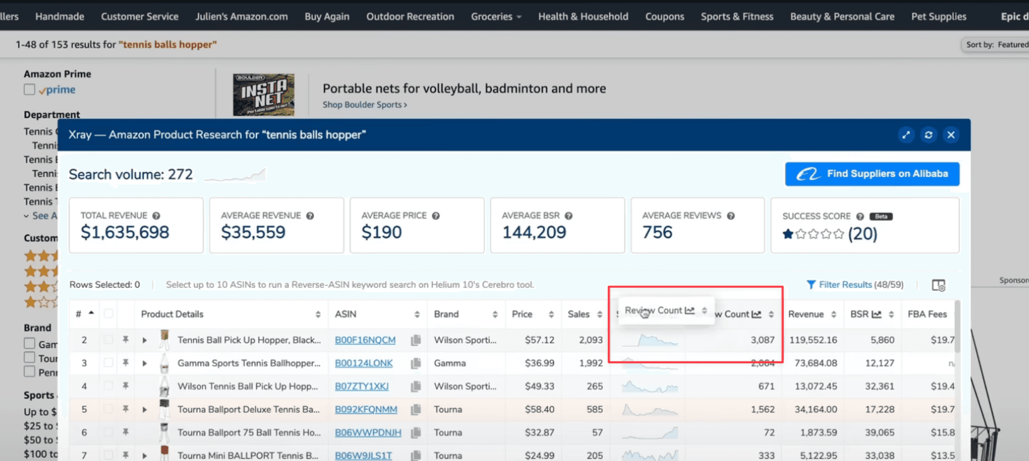Open Customer Service nav item
This screenshot has width=1029, height=461.
tap(140, 17)
